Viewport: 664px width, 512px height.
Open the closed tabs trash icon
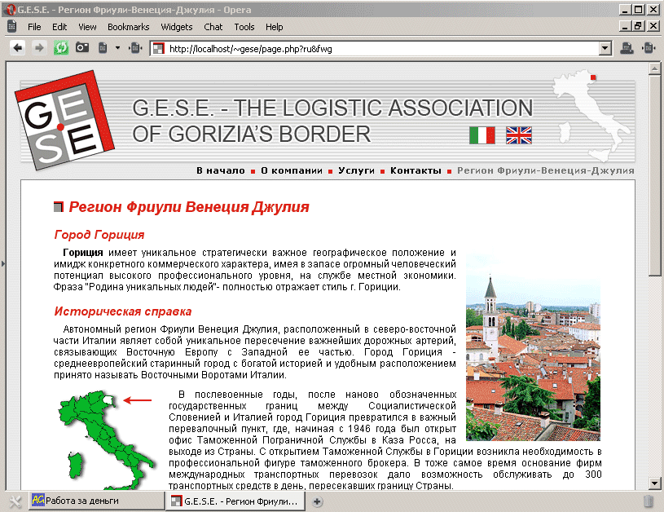point(649,501)
